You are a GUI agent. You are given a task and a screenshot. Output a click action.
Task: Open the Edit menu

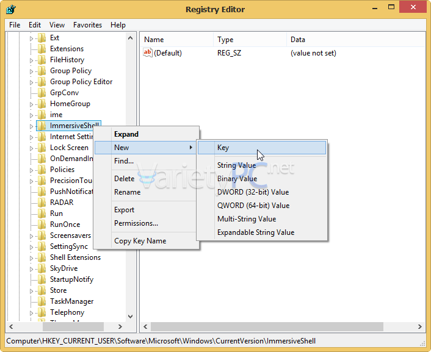click(35, 25)
